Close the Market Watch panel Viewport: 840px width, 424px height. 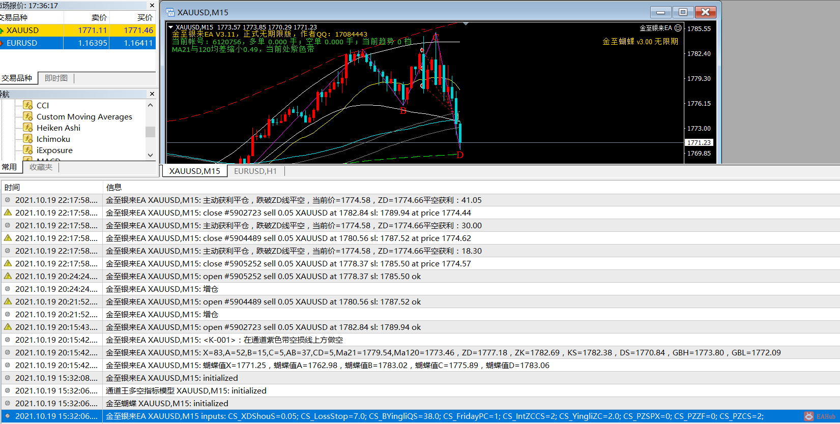tap(152, 6)
